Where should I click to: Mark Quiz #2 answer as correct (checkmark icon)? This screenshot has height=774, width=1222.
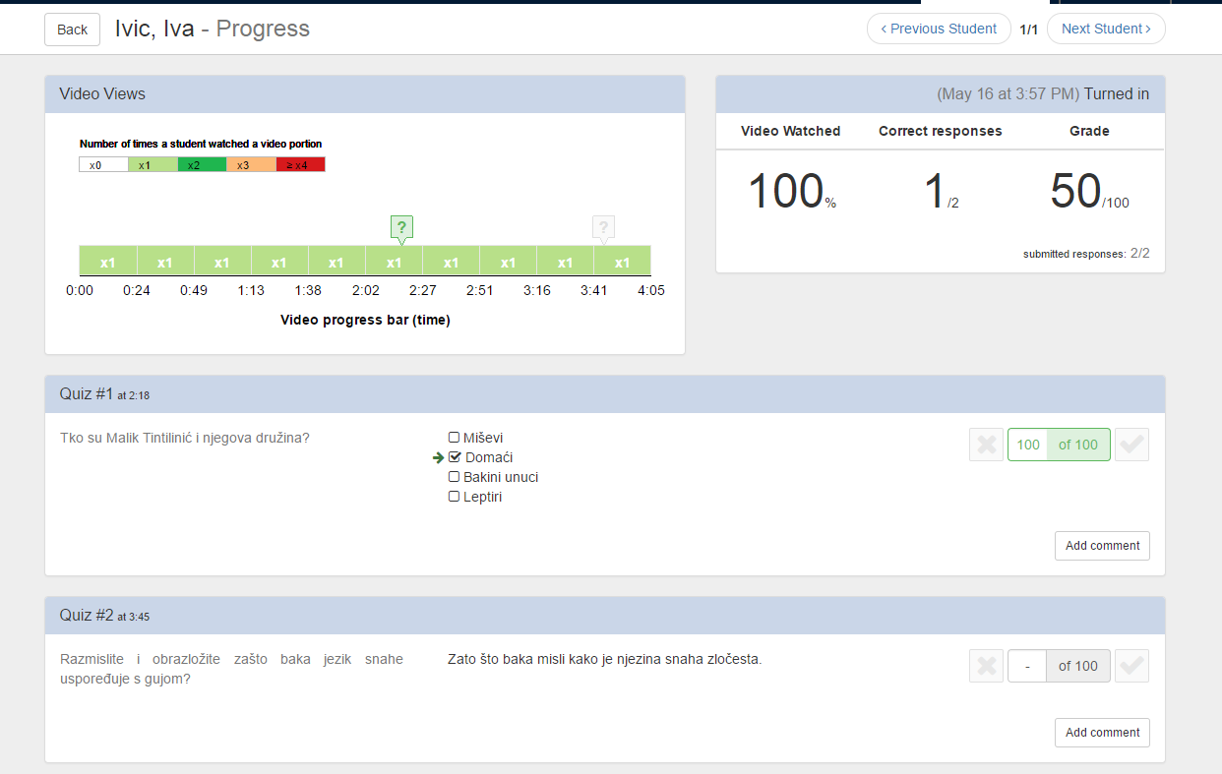point(1131,666)
